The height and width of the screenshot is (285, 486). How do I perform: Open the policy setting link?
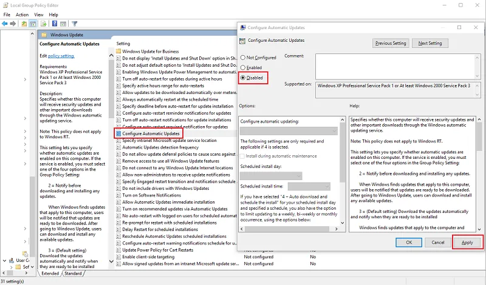pos(61,56)
